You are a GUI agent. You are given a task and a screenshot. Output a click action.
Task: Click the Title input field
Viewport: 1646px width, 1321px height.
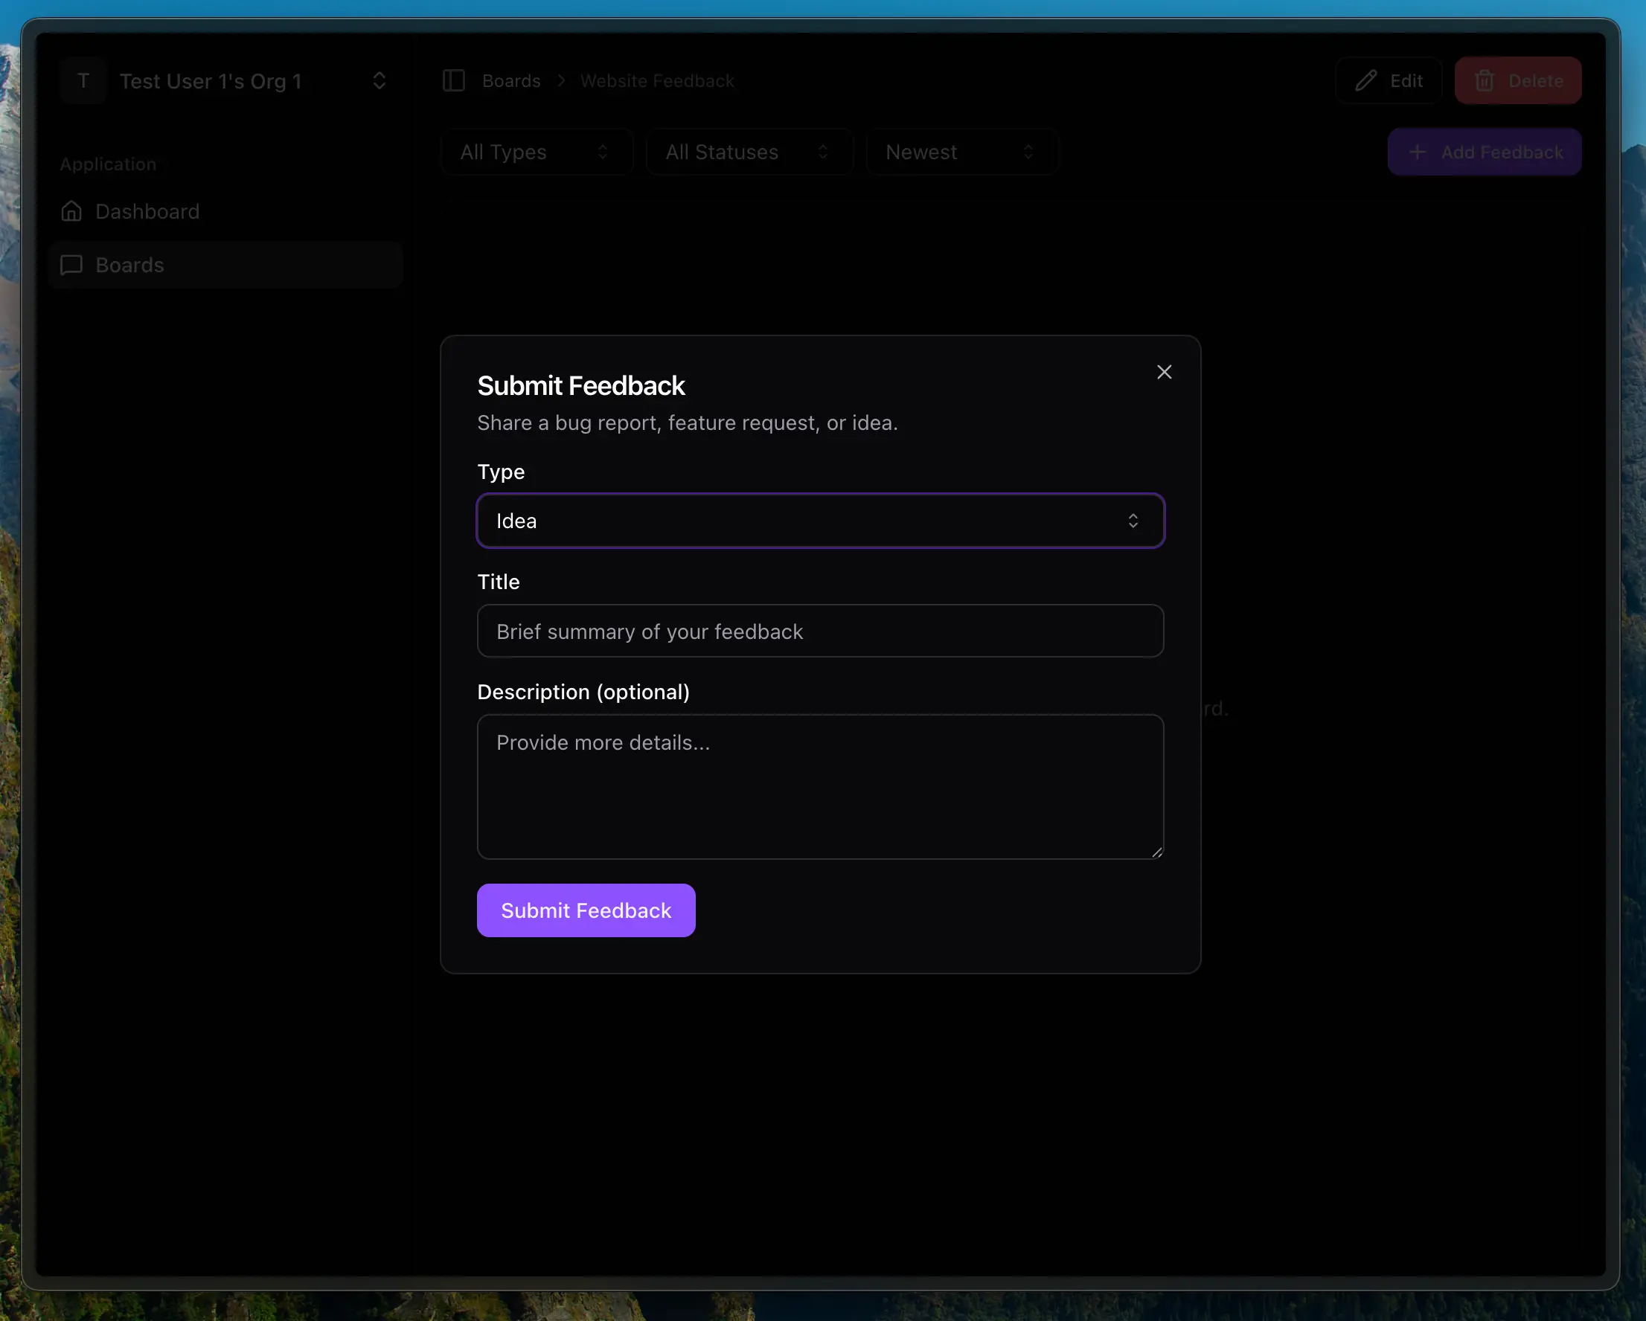(x=820, y=631)
